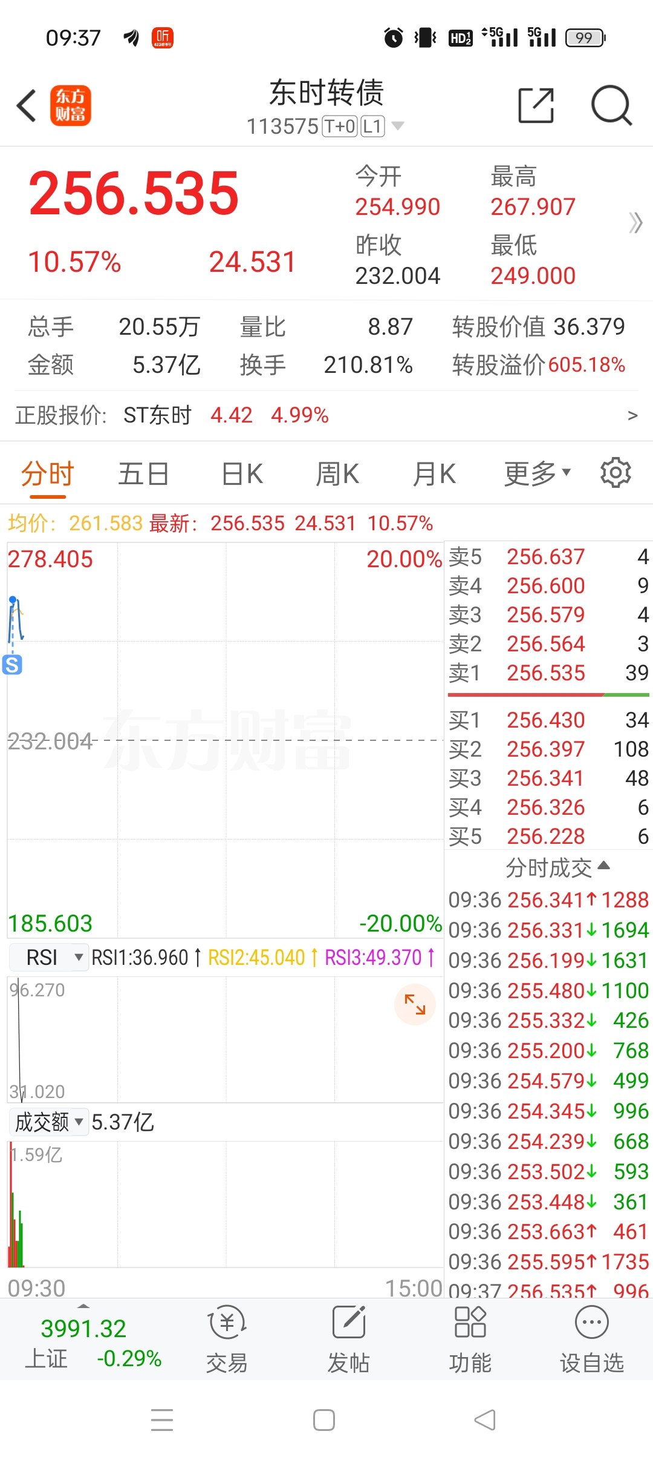The image size is (653, 1460).
Task: Tap trade row 256.341 volume 1288
Action: (548, 900)
